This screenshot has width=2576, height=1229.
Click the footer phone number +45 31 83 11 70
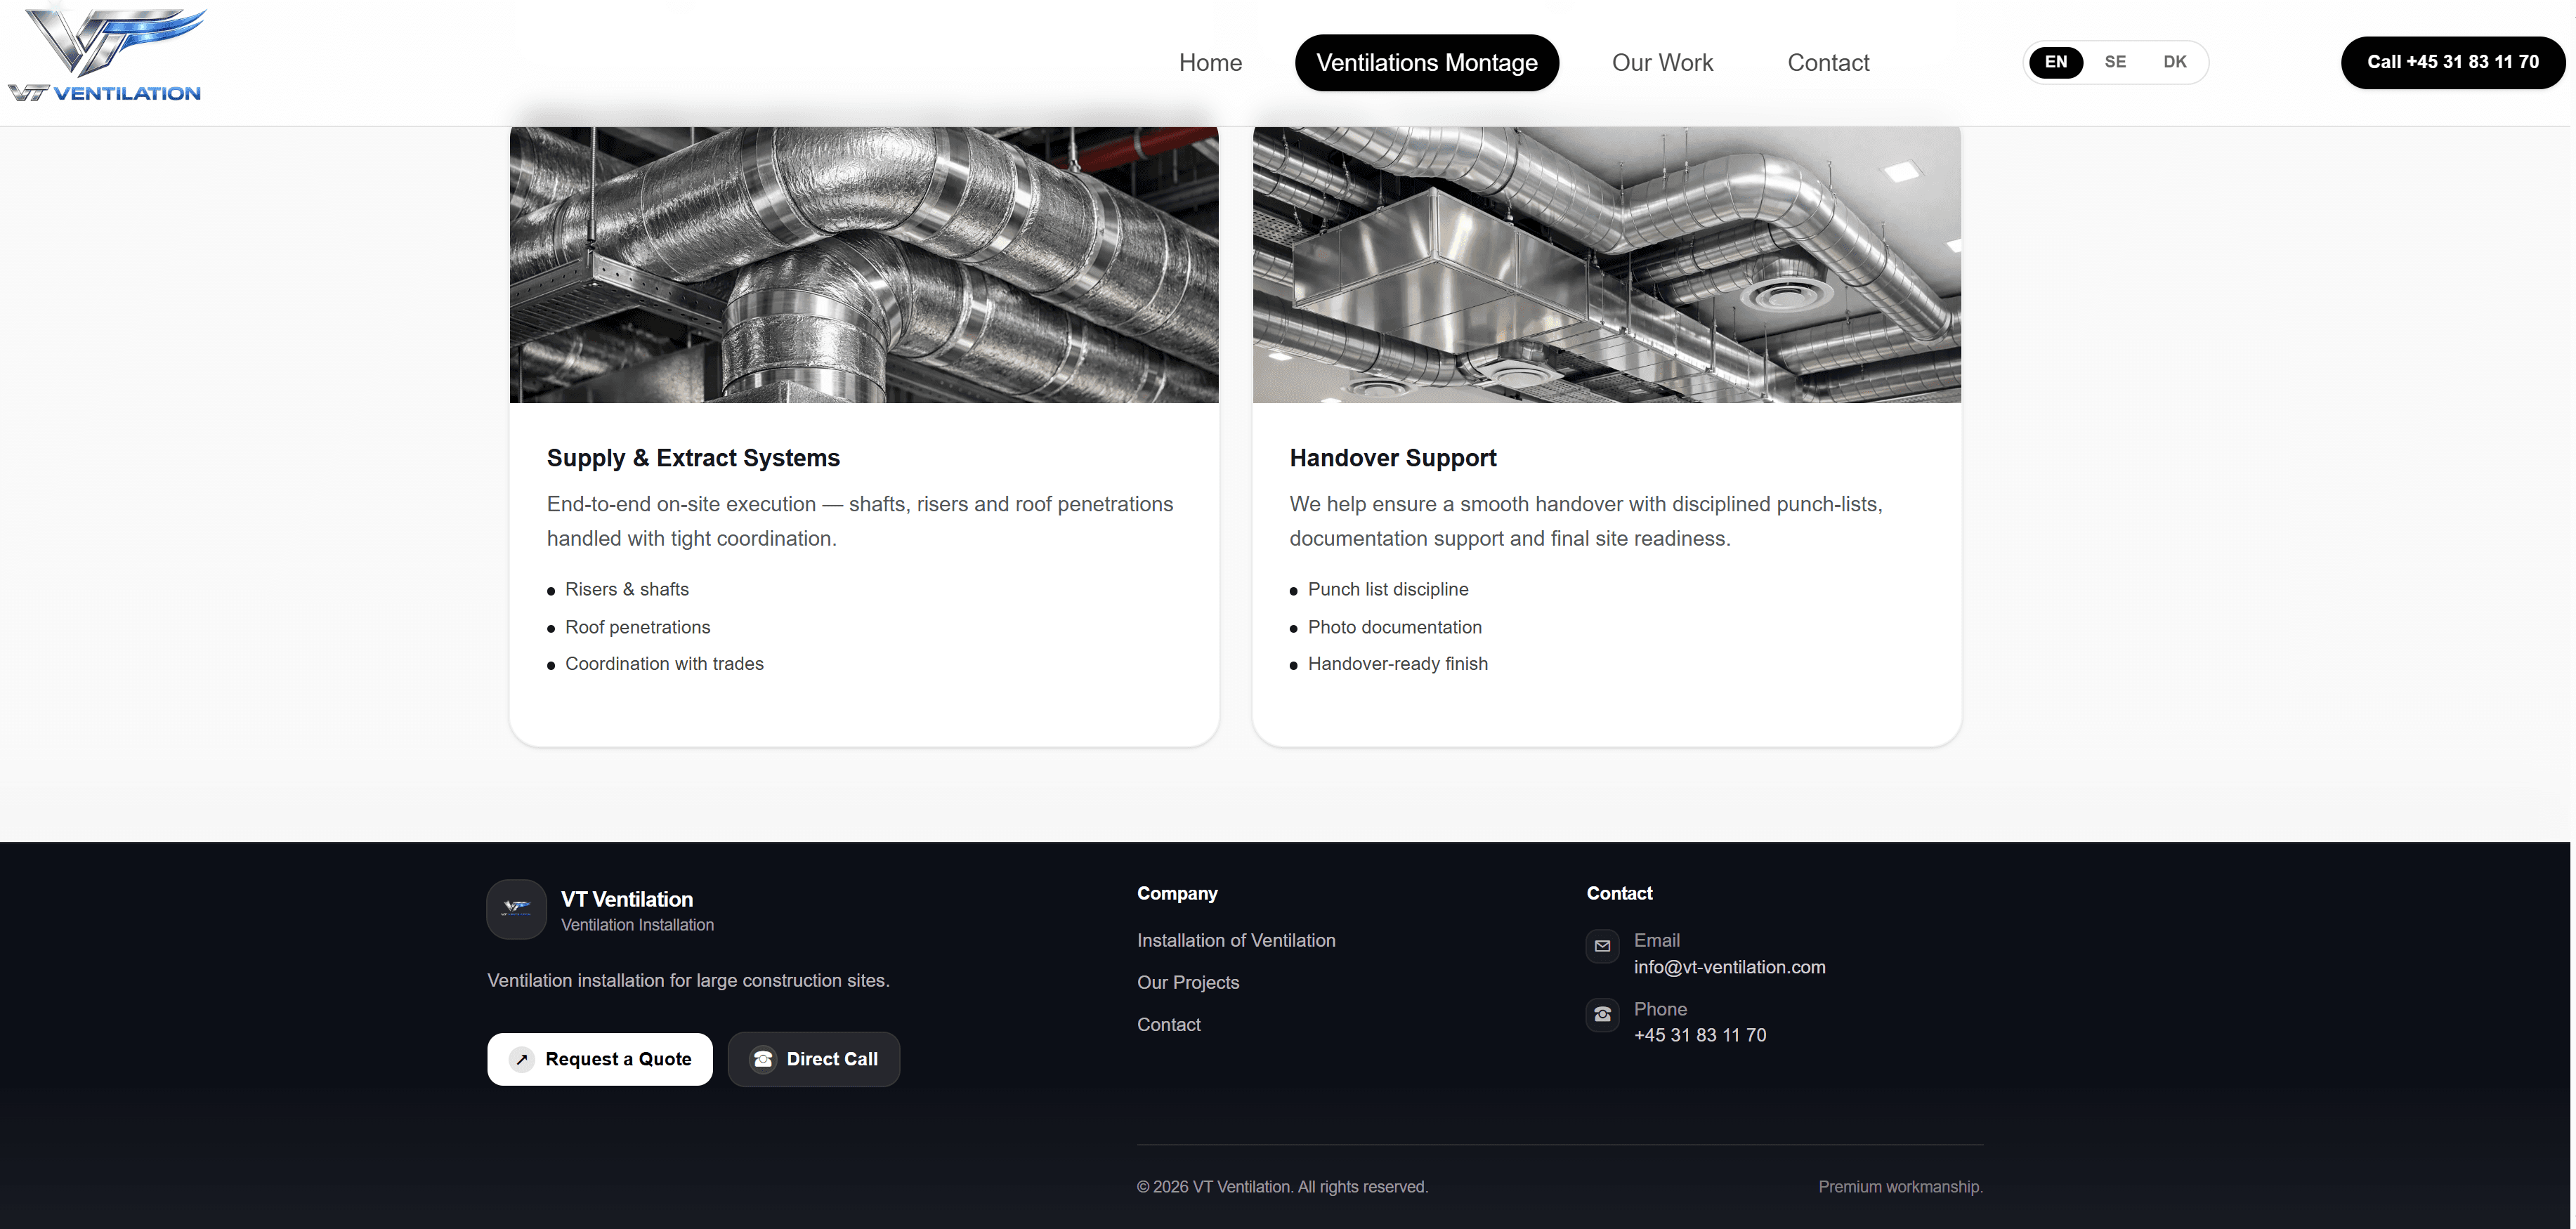coord(1700,1035)
